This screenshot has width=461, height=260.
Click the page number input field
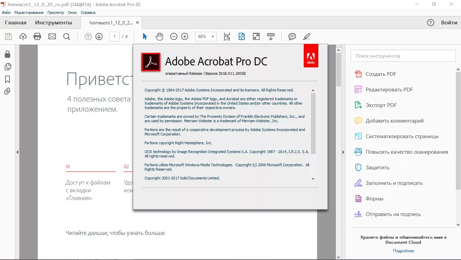click(115, 37)
